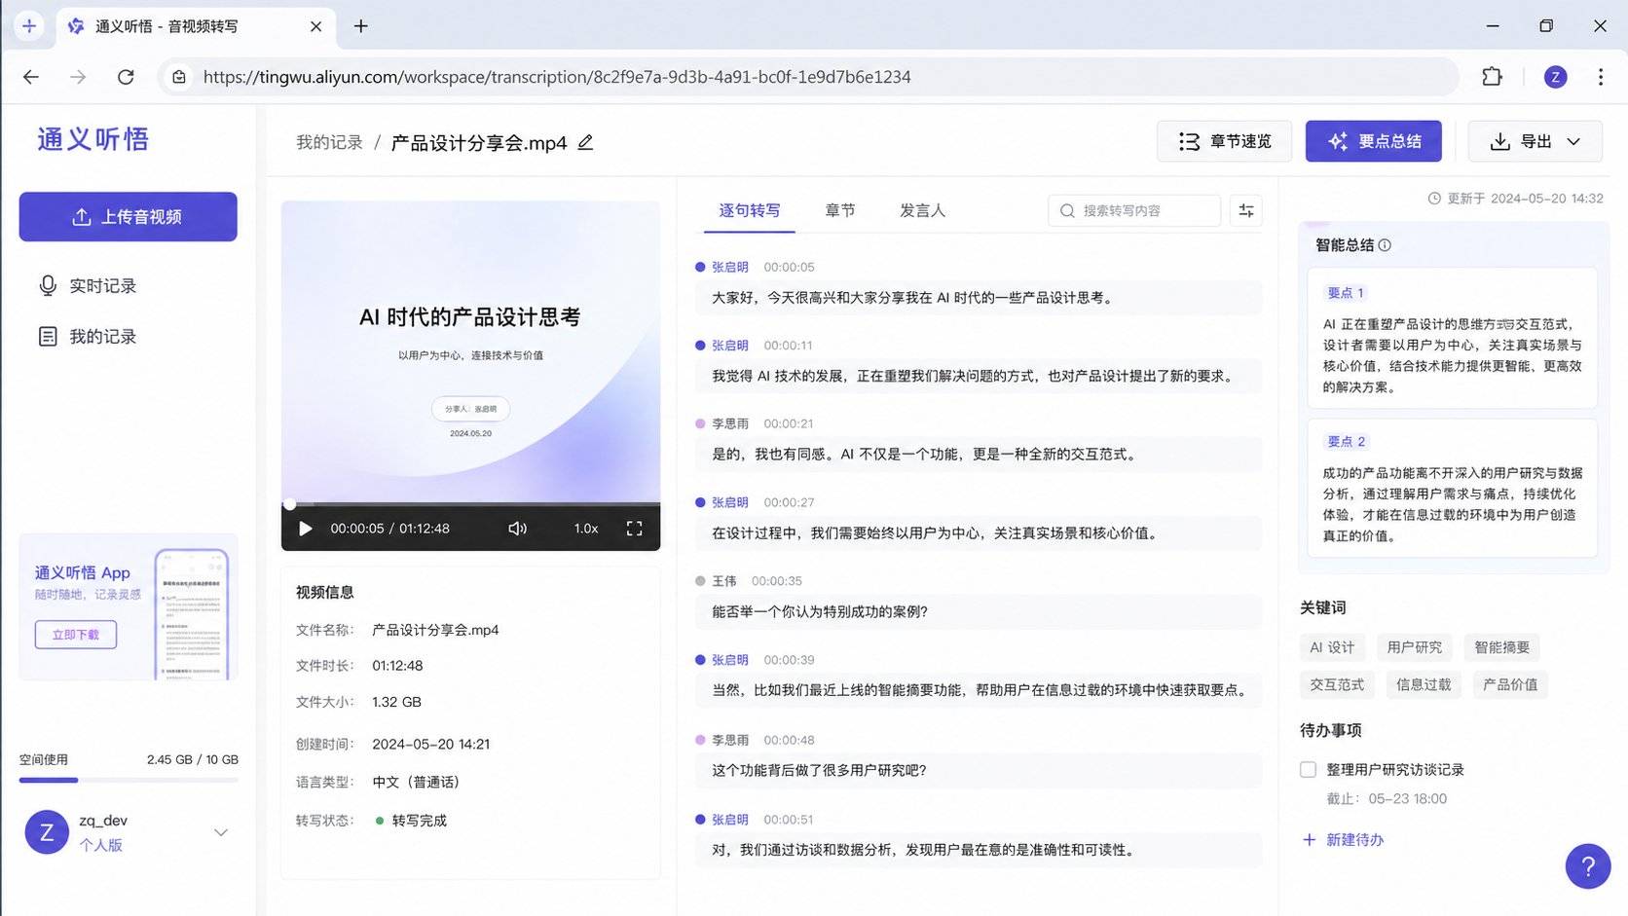Enter fullscreen mode on the video player

(x=634, y=529)
